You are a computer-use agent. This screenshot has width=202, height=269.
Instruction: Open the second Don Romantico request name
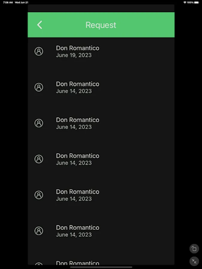[x=78, y=84]
